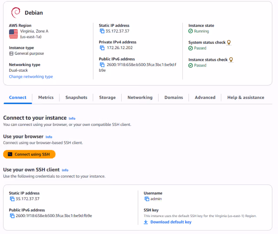
Task: Click the Change networking type link
Action: [31, 77]
